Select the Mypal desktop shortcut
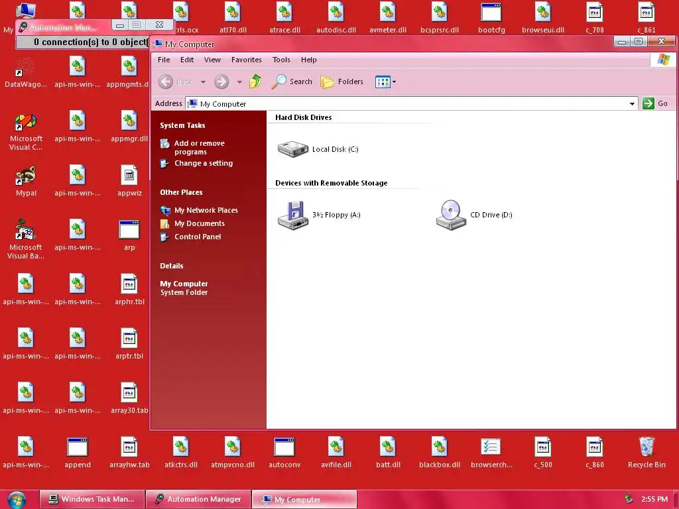679x509 pixels. tap(26, 182)
